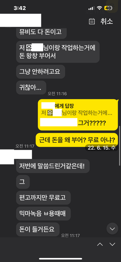This screenshot has width=121, height=262.
Task: Tap the round scroll-to-bottom chevron button
Action: 112,228
